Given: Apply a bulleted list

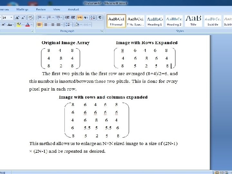Looking at the screenshot, I should (x=39, y=18).
